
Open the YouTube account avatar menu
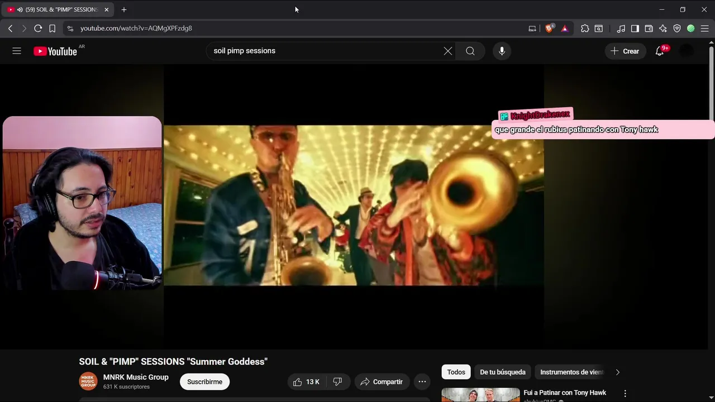point(687,51)
